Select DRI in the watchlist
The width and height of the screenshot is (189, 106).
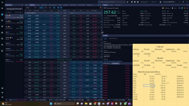coord(14,33)
